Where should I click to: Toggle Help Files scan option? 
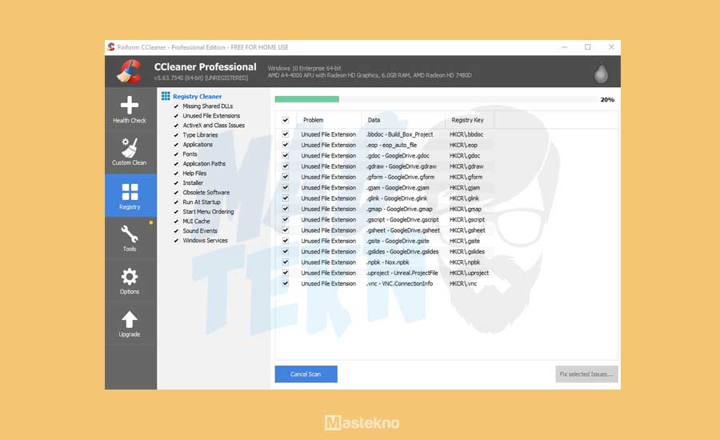176,173
